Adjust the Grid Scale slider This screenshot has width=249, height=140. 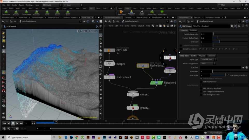pos(230,42)
